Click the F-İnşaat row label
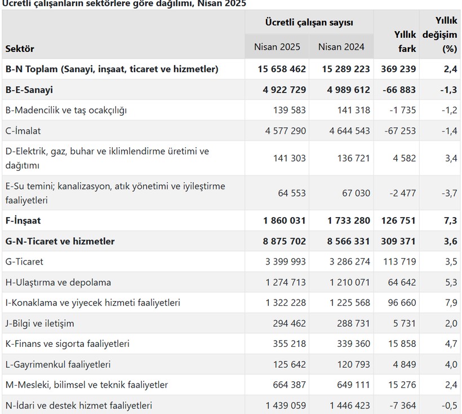Screen dimensions: 462x414 point(23,221)
